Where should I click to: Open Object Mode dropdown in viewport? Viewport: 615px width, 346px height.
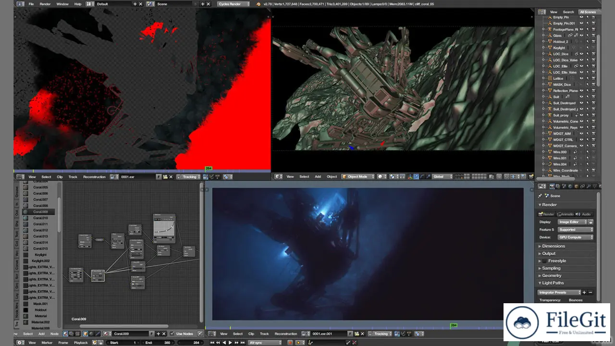[357, 176]
